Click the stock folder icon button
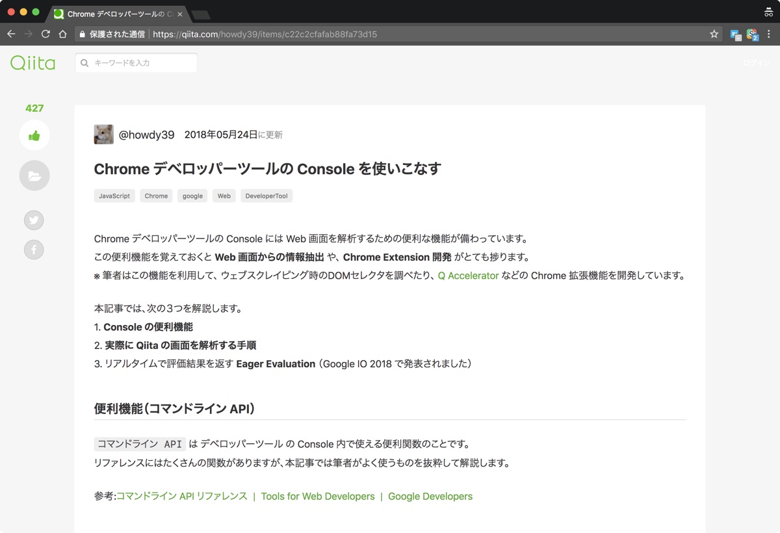780x533 pixels. pos(34,175)
